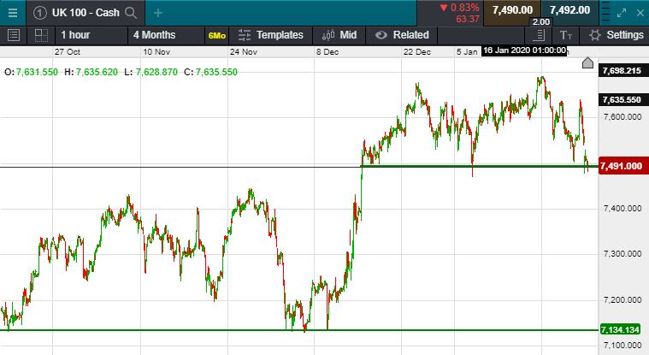Click the chart layout grid icon

point(40,35)
